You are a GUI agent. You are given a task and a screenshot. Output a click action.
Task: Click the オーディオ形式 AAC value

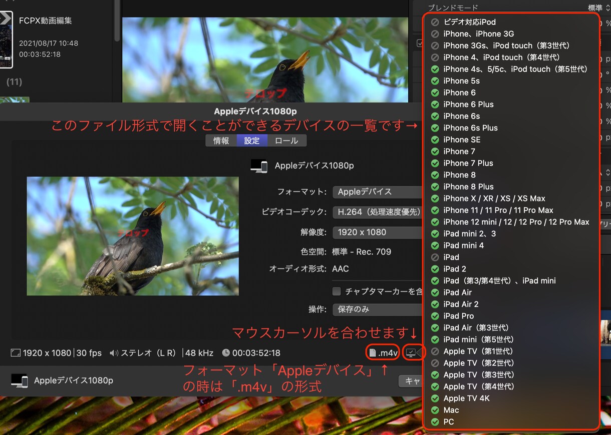coord(341,269)
